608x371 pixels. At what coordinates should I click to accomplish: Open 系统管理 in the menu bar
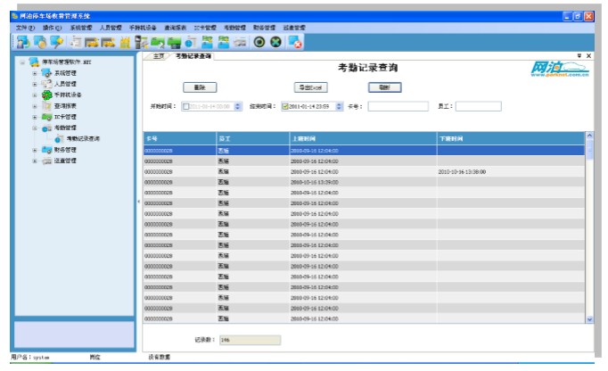(x=81, y=28)
